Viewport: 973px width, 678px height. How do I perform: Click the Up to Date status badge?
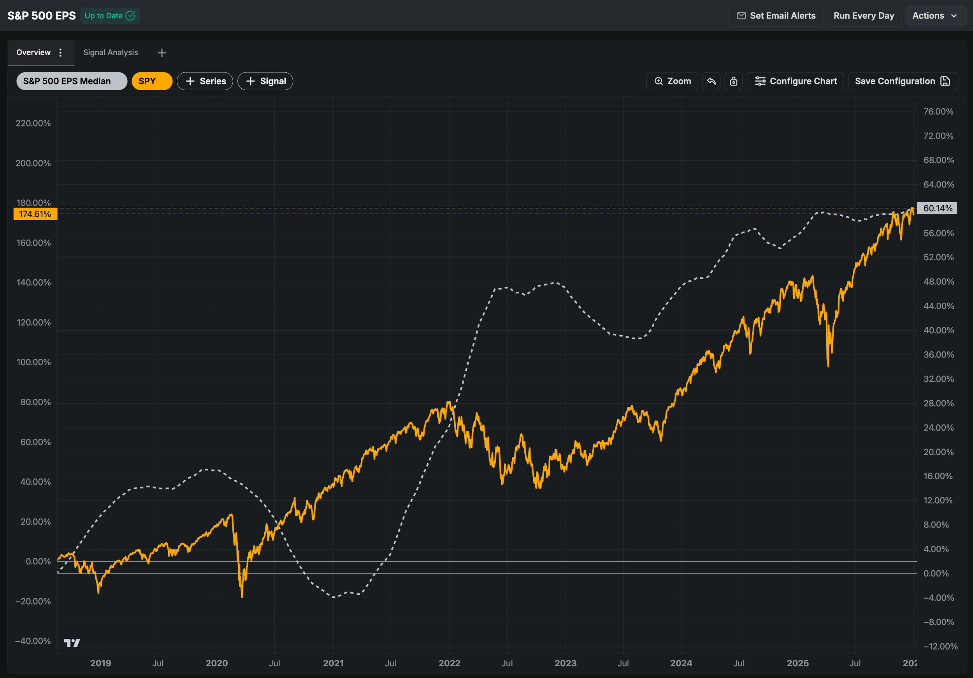click(110, 16)
